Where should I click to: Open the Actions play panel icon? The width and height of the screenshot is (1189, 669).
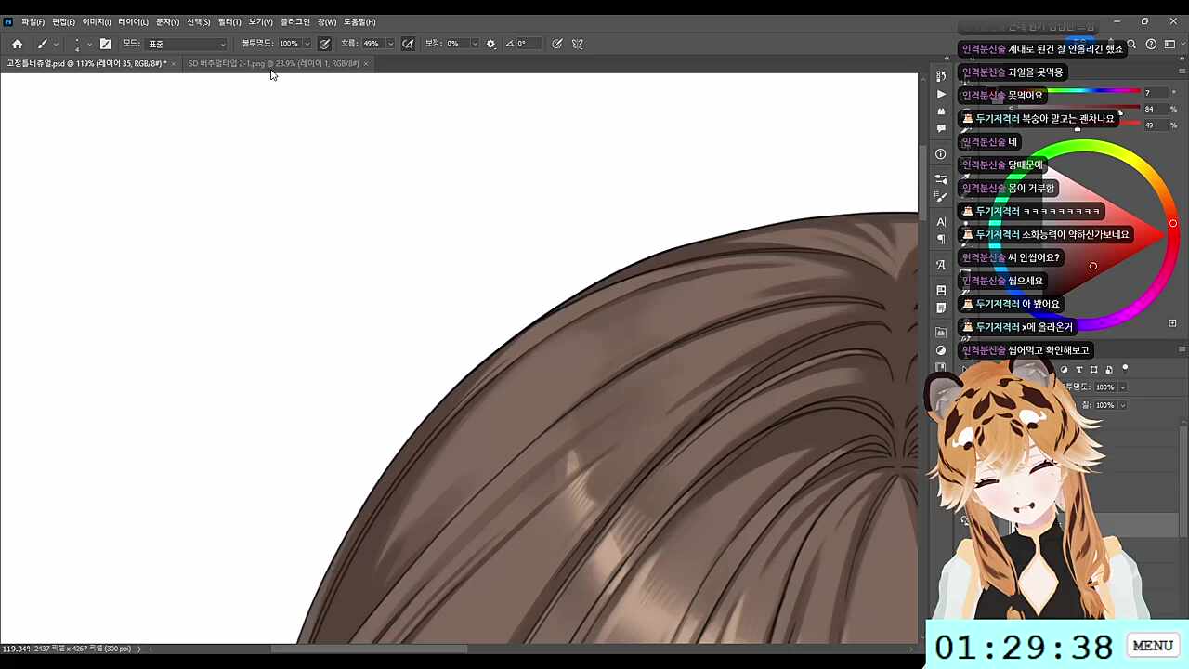click(941, 95)
